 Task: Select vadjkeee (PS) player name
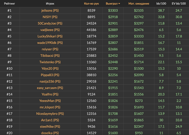click(x=50, y=30)
